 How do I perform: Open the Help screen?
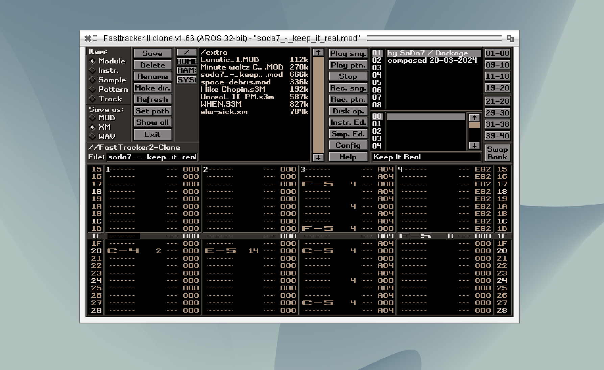[x=348, y=157]
